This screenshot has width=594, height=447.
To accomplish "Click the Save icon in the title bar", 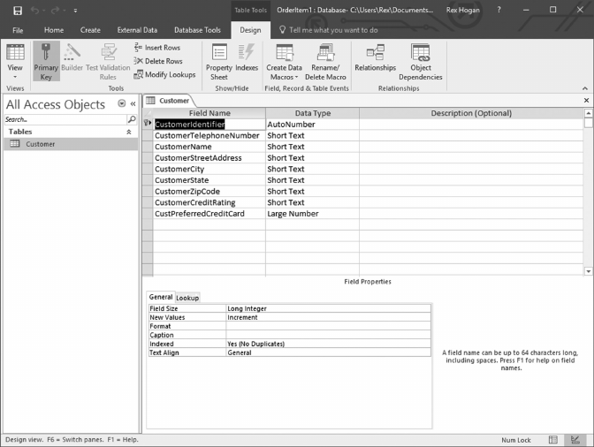I will point(18,11).
